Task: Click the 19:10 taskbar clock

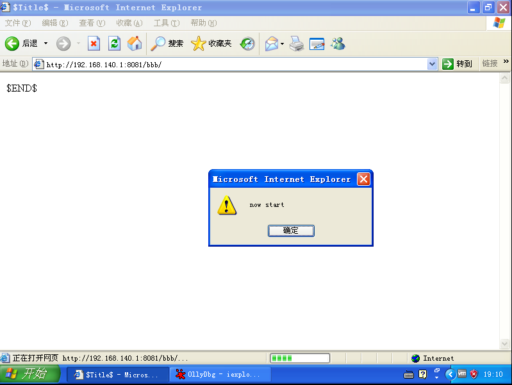Action: tap(493, 374)
